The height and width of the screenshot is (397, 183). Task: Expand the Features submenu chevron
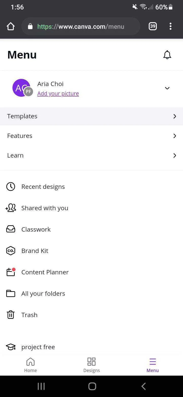tap(175, 136)
